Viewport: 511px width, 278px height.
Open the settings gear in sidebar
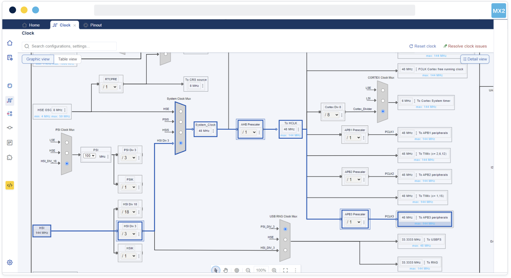[10, 262]
